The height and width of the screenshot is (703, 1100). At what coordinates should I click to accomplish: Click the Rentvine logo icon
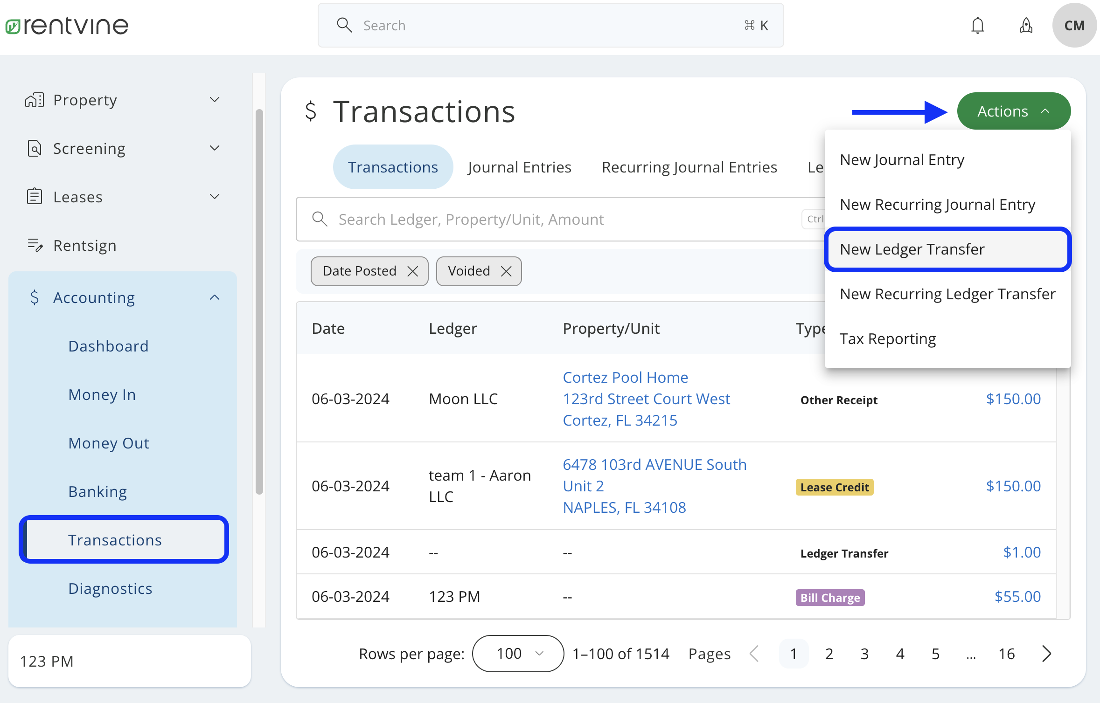(13, 26)
